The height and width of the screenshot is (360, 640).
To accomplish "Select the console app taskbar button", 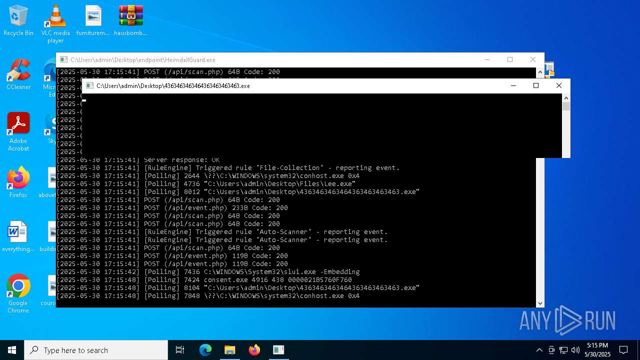I will pos(278,350).
